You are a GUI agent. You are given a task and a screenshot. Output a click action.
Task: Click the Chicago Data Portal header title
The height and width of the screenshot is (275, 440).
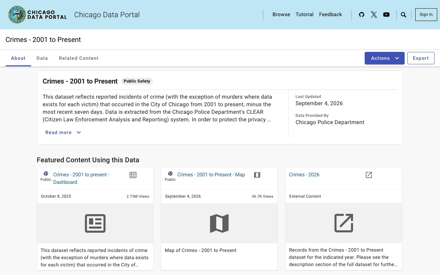pos(107,15)
